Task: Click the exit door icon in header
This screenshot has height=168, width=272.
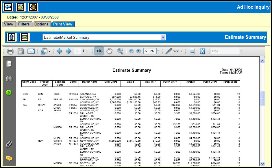Action: (x=33, y=7)
